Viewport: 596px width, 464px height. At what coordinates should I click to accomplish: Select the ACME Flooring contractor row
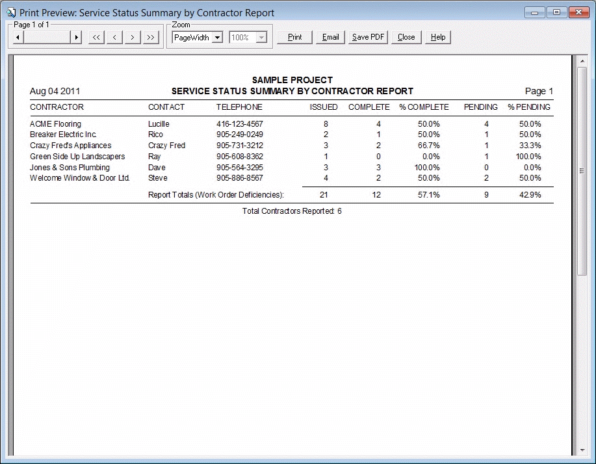[292, 124]
